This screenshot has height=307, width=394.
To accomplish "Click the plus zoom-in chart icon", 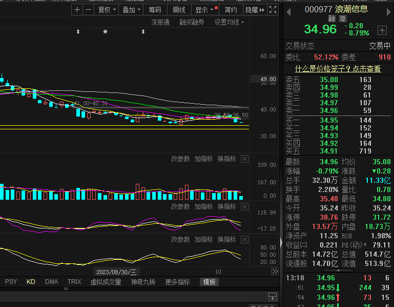I will pos(77,10).
